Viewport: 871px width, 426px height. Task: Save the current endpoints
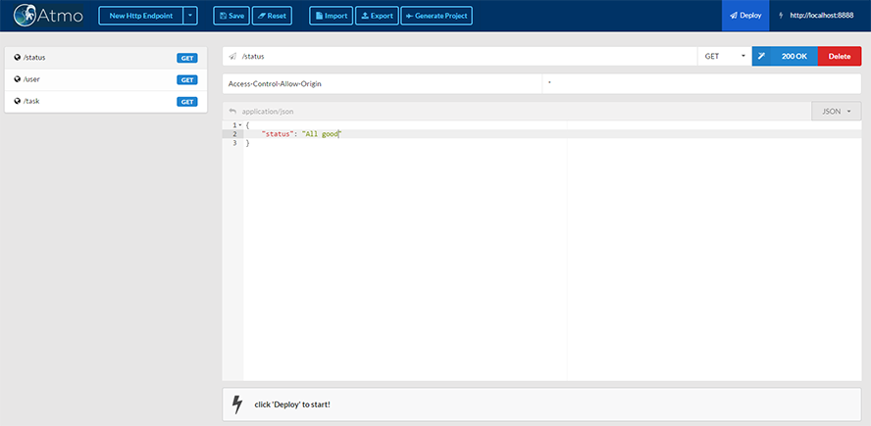(231, 16)
